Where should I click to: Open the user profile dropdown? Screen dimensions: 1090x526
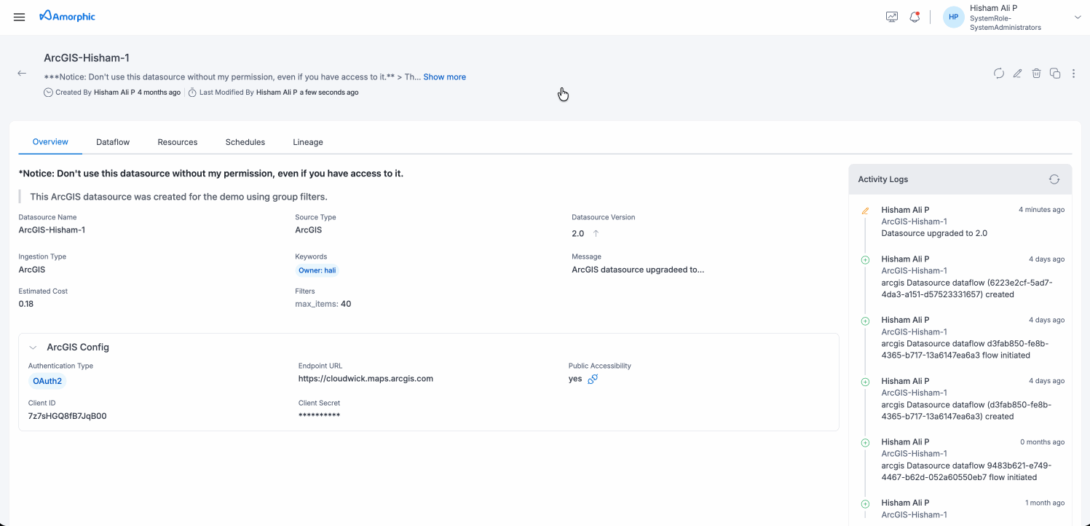[1078, 17]
